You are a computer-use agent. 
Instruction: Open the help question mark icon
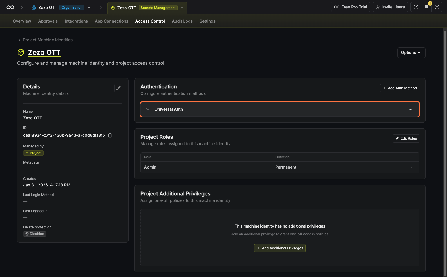click(x=416, y=7)
